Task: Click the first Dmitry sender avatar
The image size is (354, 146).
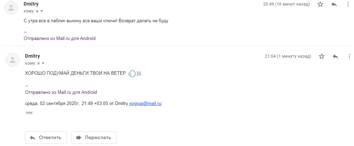Action: point(11,8)
